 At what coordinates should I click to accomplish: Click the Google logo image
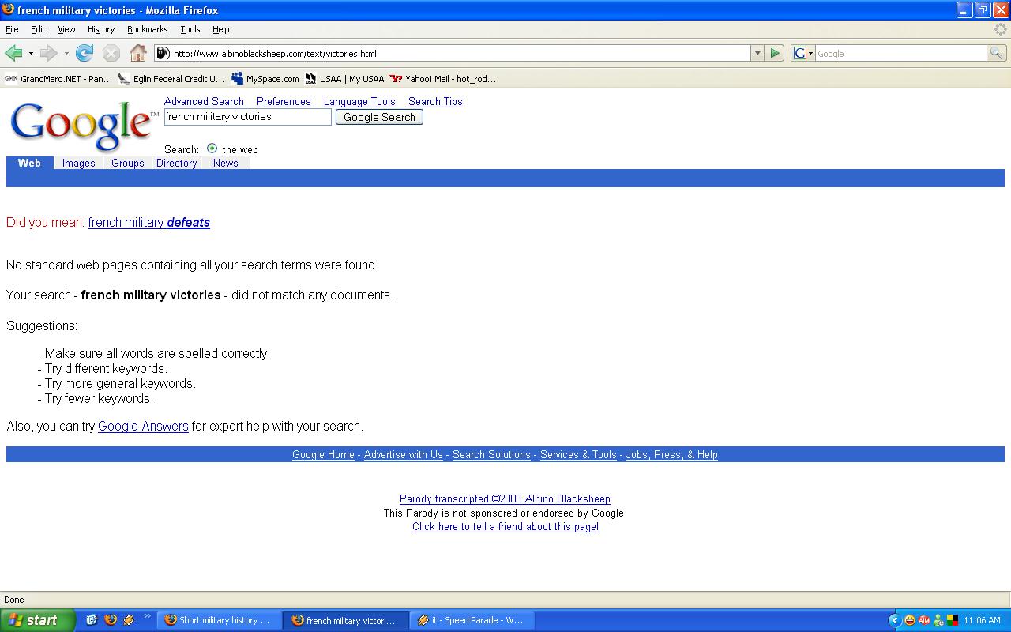pyautogui.click(x=83, y=125)
